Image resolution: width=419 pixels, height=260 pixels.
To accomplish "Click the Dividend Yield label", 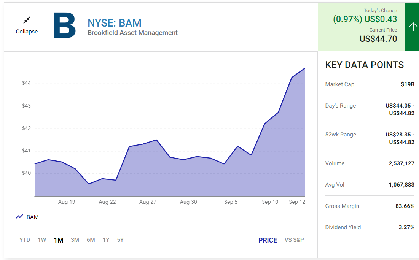I will click(343, 227).
